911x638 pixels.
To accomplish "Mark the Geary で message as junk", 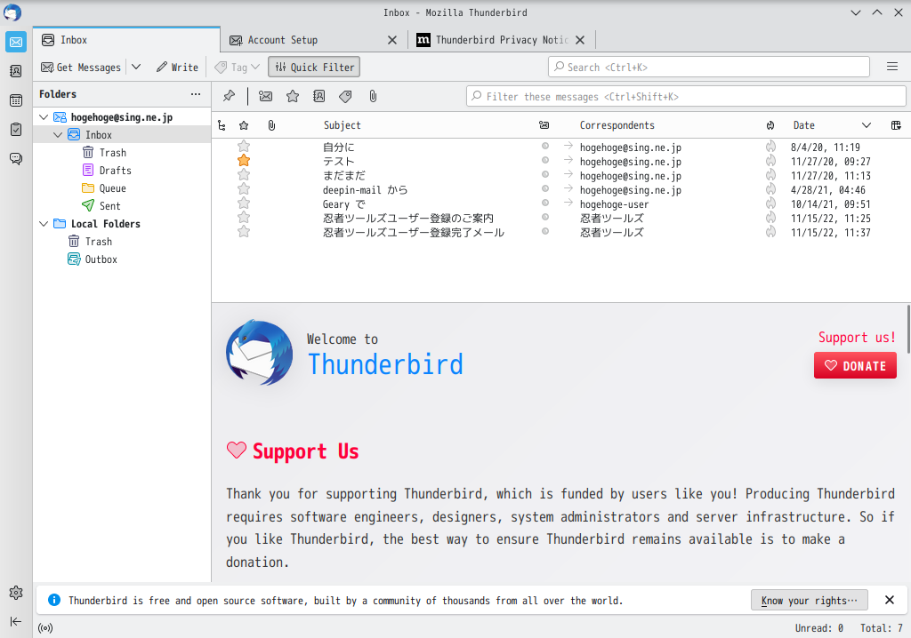I will point(770,203).
